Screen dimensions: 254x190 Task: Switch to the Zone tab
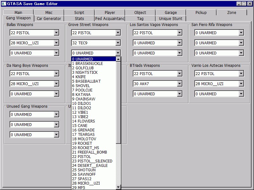(232, 12)
